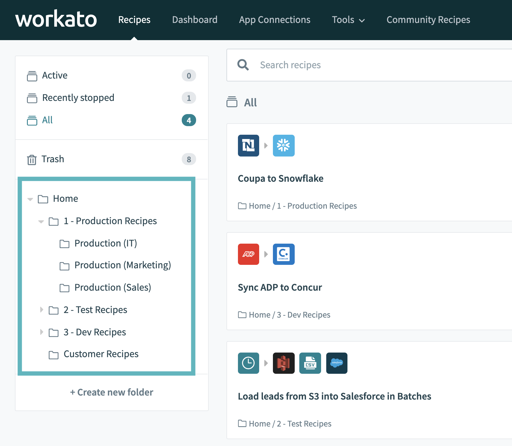Viewport: 512px width, 446px height.
Task: Expand the Tools dropdown menu
Action: tap(348, 19)
